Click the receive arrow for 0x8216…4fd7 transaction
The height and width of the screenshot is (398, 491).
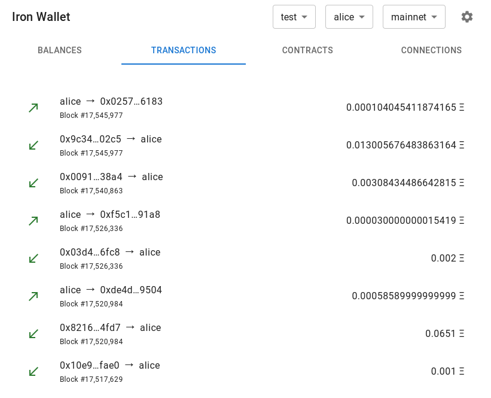coord(33,333)
